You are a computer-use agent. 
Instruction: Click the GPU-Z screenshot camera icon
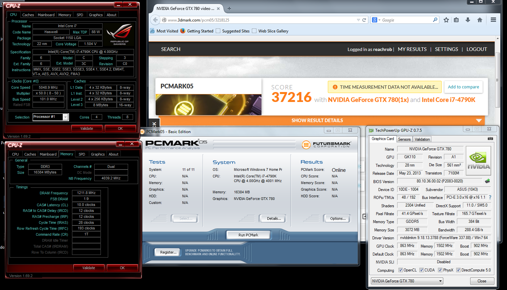pos(490,139)
